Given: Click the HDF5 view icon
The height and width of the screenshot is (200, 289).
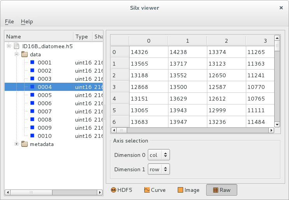Looking at the screenshot, I should pyautogui.click(x=114, y=190).
